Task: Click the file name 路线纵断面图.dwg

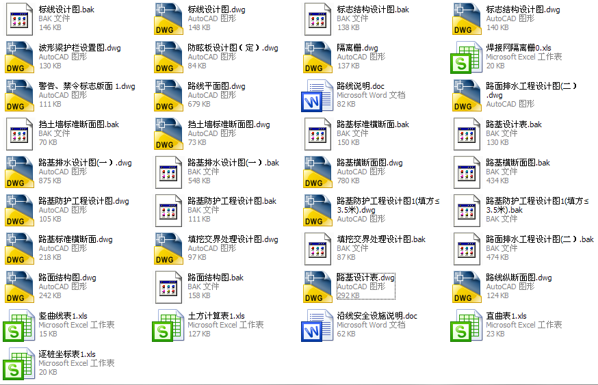Action: click(519, 278)
